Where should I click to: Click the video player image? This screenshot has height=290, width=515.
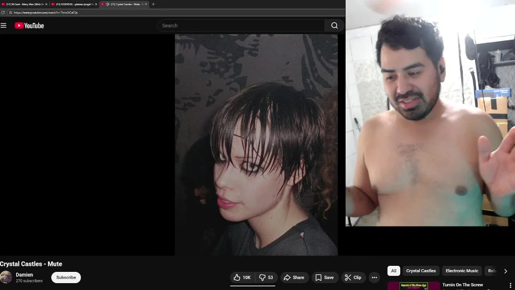(x=256, y=145)
